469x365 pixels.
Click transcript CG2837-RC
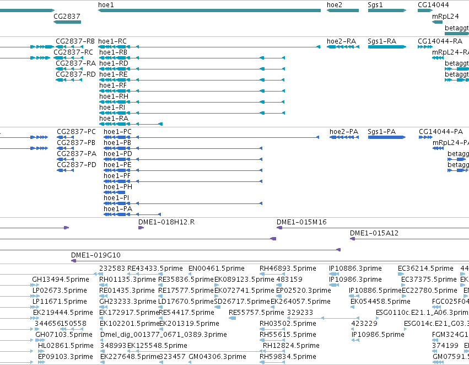(x=73, y=52)
